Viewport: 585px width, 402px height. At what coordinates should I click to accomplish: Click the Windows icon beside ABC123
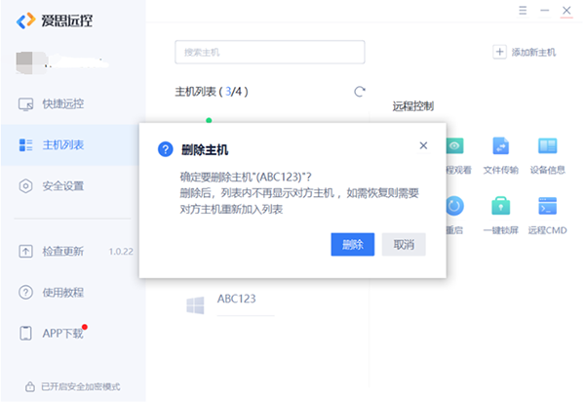tap(194, 304)
